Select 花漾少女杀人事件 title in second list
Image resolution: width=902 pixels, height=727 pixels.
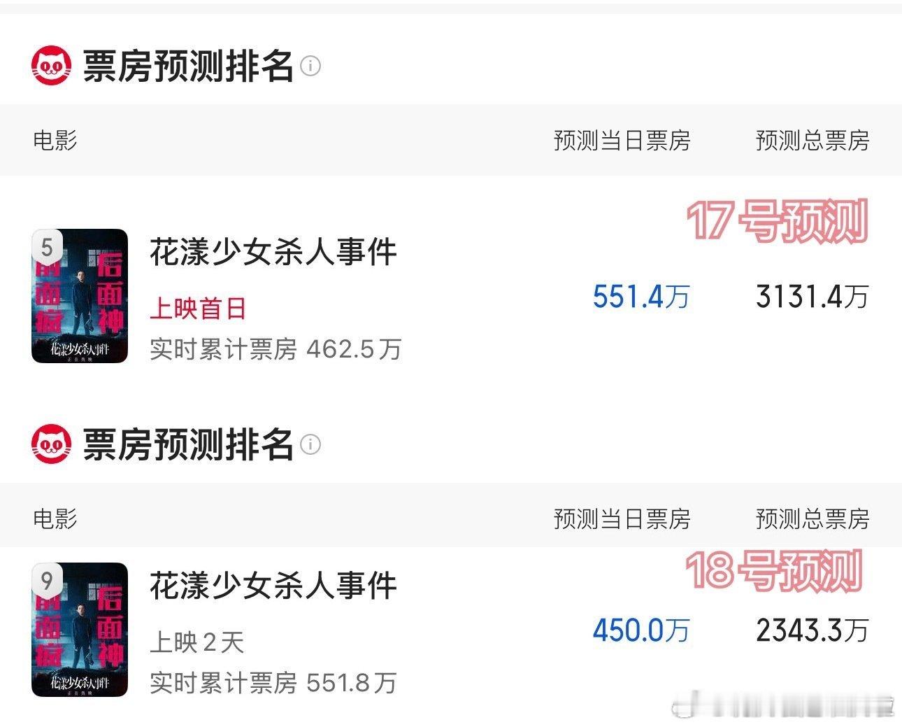click(273, 586)
